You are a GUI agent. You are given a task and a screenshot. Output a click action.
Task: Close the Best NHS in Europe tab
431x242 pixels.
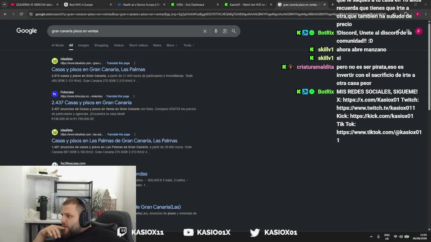111,5
